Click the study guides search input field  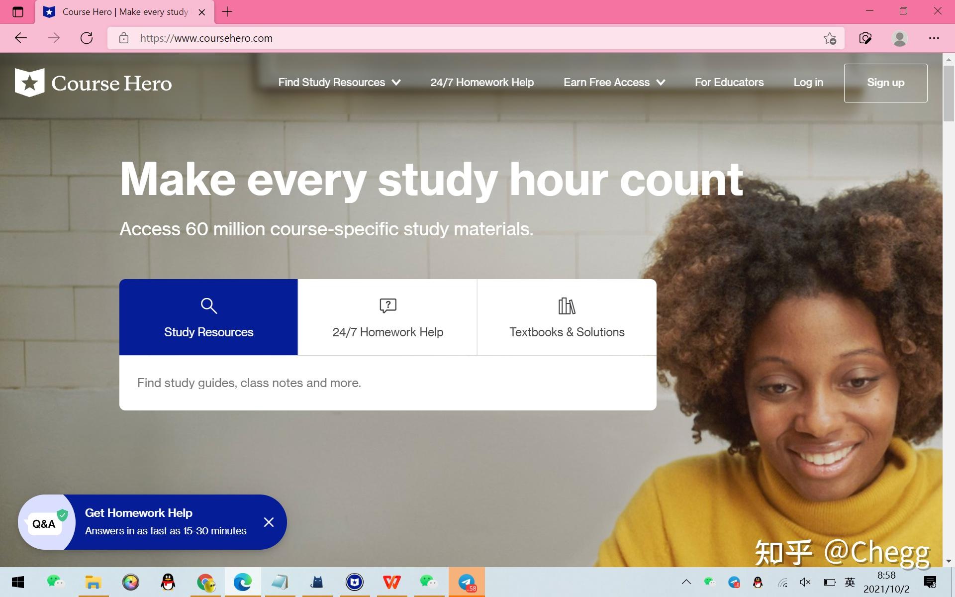387,383
